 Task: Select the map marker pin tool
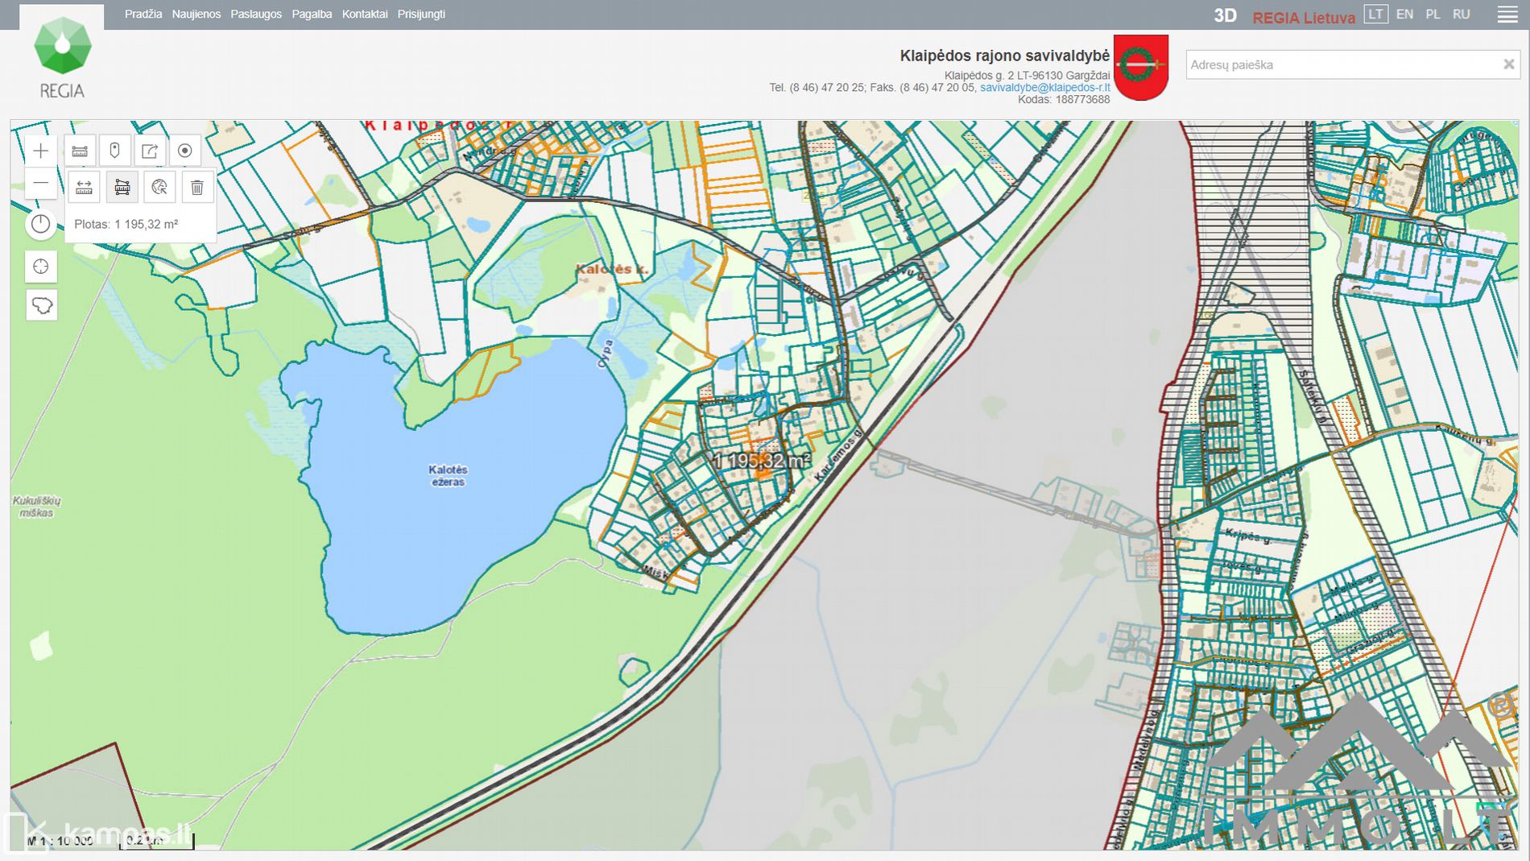click(114, 151)
